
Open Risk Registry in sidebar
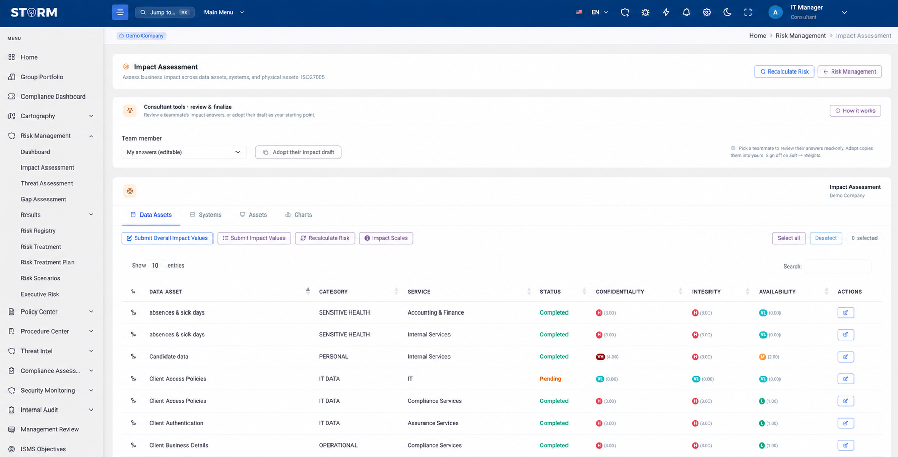[x=38, y=231]
